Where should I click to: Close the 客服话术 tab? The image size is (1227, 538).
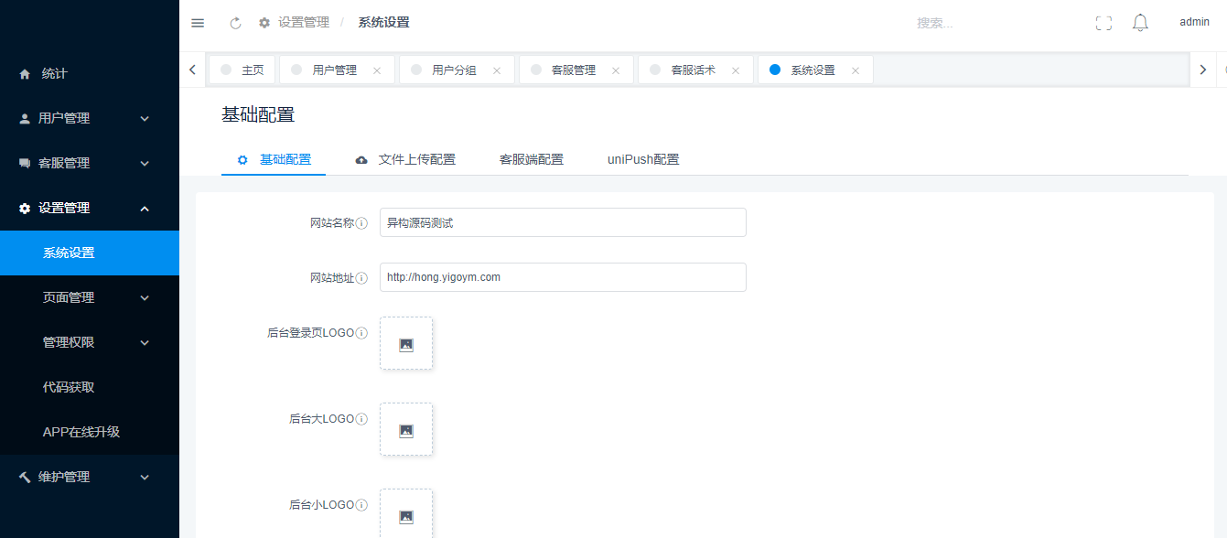coord(735,69)
